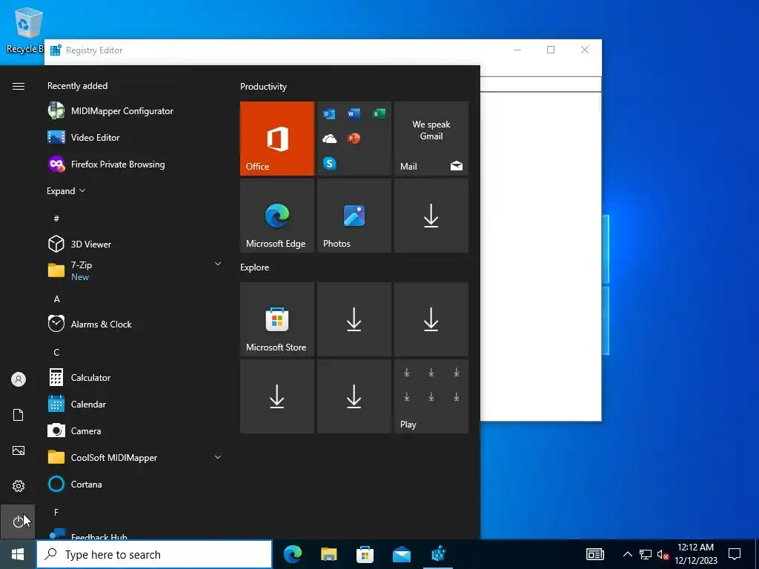Click the Productivity group heading

(x=263, y=87)
